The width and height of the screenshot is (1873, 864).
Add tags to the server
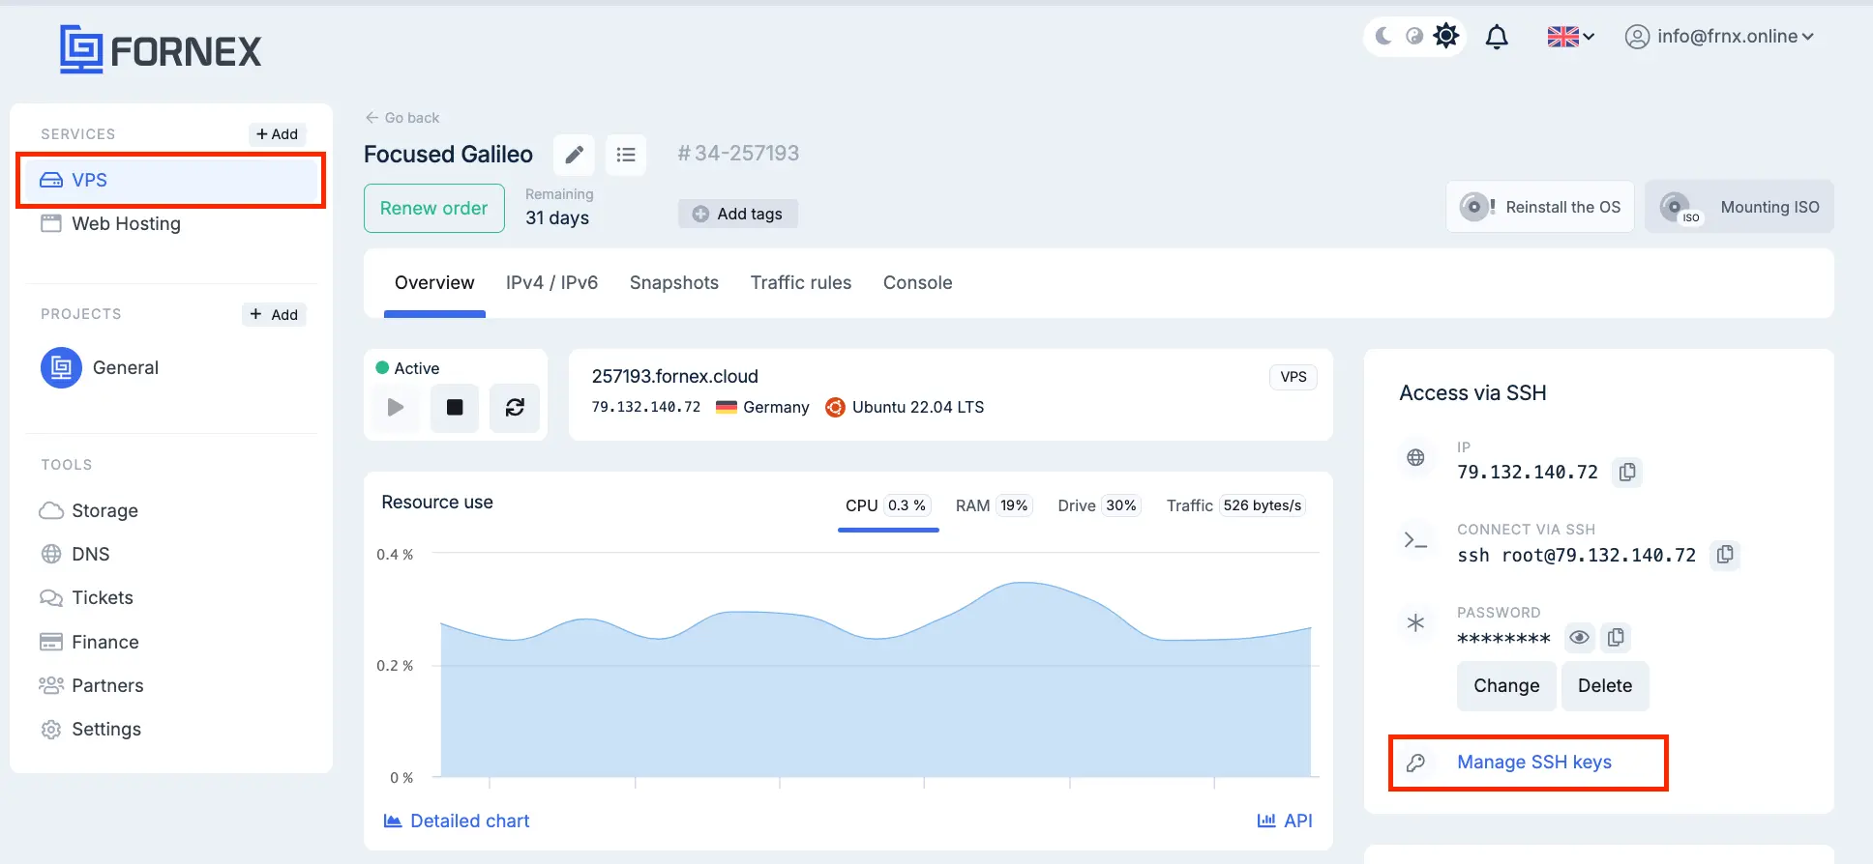click(738, 214)
